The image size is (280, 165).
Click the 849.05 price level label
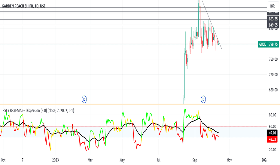(273, 25)
